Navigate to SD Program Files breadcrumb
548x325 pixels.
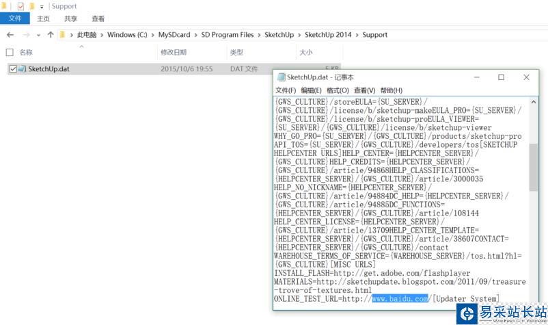[x=227, y=35]
